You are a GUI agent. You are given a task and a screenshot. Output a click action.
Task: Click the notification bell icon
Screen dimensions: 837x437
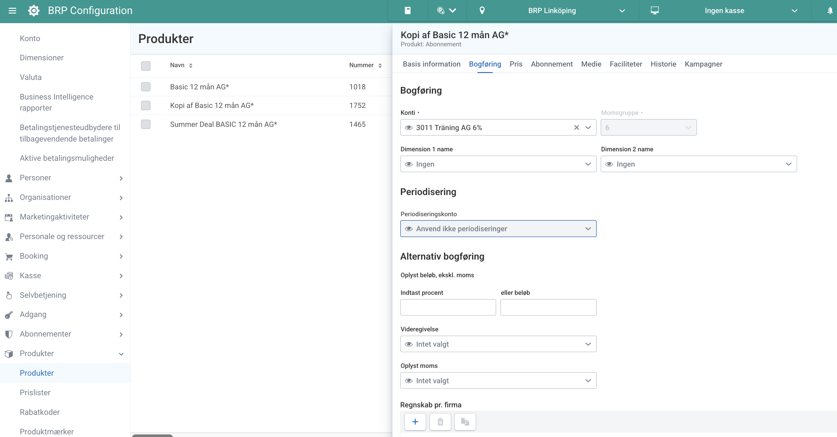coord(829,11)
